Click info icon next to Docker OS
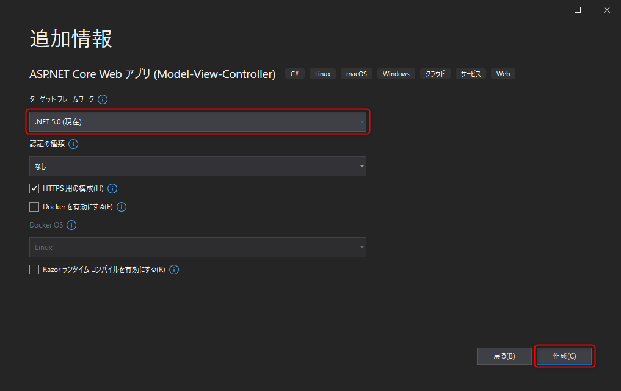 71,225
